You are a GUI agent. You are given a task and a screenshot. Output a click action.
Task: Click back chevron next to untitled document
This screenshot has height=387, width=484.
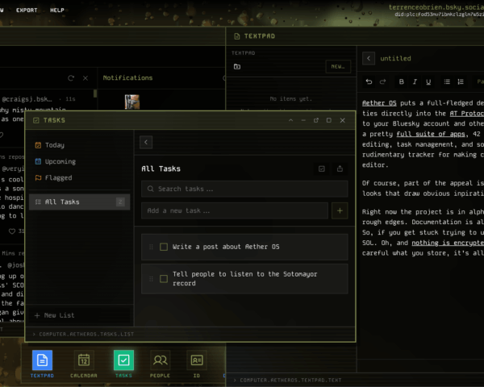(369, 58)
